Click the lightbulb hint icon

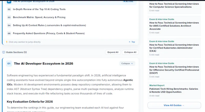[x=7, y=42]
